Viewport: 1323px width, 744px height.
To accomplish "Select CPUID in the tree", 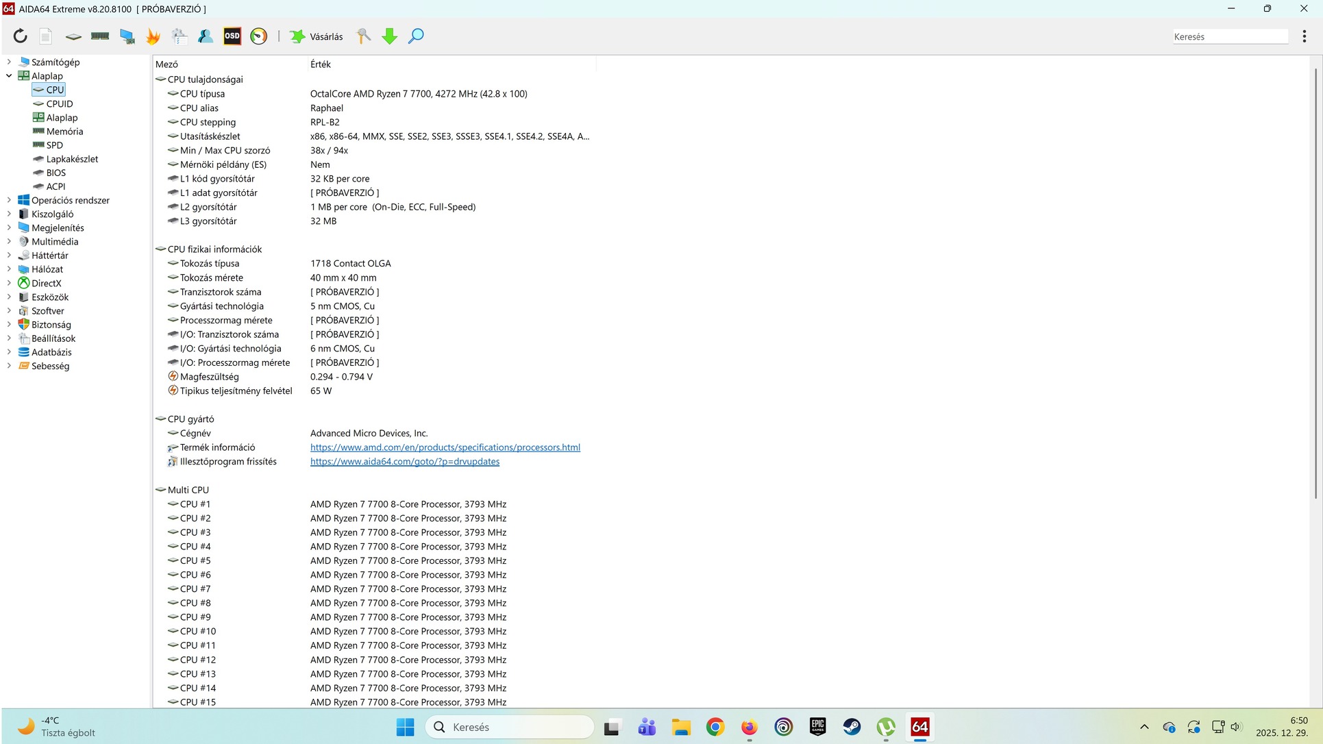I will pos(59,103).
